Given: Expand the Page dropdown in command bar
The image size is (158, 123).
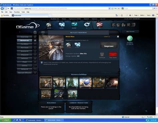Looking at the screenshot, I should click(136, 15).
